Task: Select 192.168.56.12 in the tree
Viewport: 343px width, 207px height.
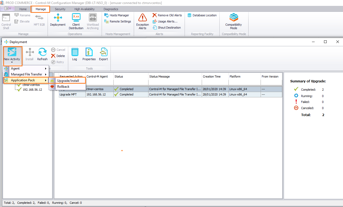Action: pyautogui.click(x=32, y=90)
